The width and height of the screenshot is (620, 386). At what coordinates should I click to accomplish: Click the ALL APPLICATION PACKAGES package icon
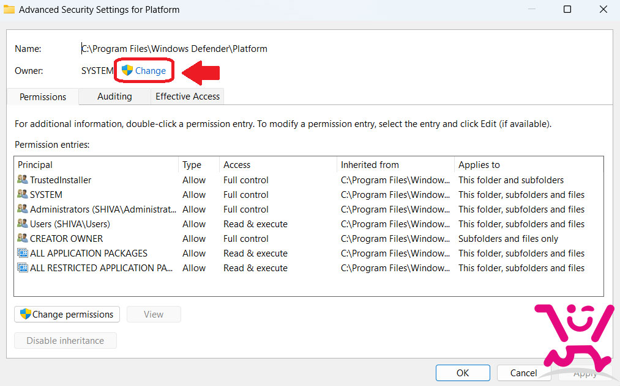(x=23, y=253)
